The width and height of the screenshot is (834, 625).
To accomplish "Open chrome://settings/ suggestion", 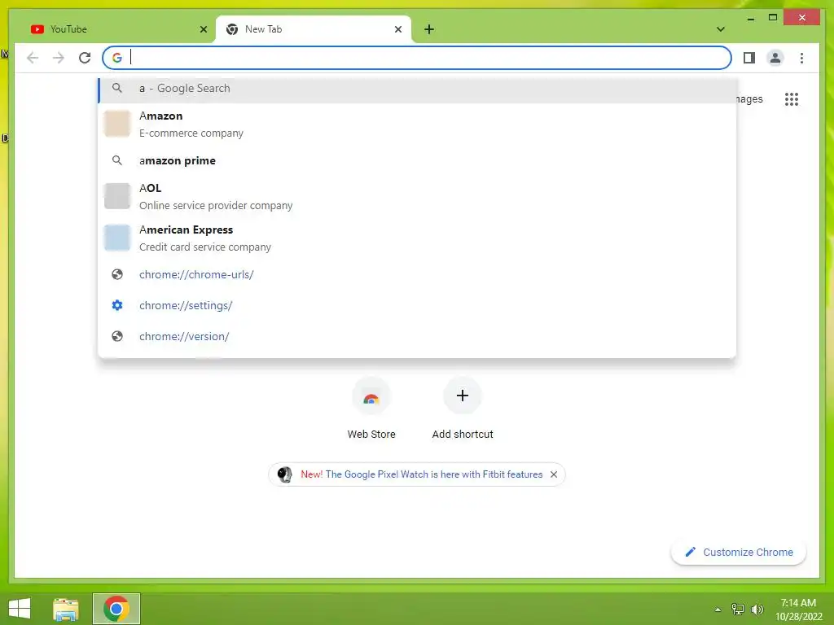I will pyautogui.click(x=418, y=306).
